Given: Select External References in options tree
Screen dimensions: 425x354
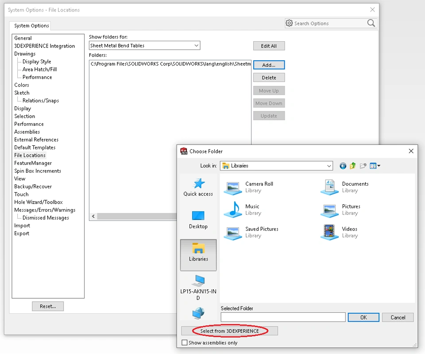Looking at the screenshot, I should pos(36,140).
